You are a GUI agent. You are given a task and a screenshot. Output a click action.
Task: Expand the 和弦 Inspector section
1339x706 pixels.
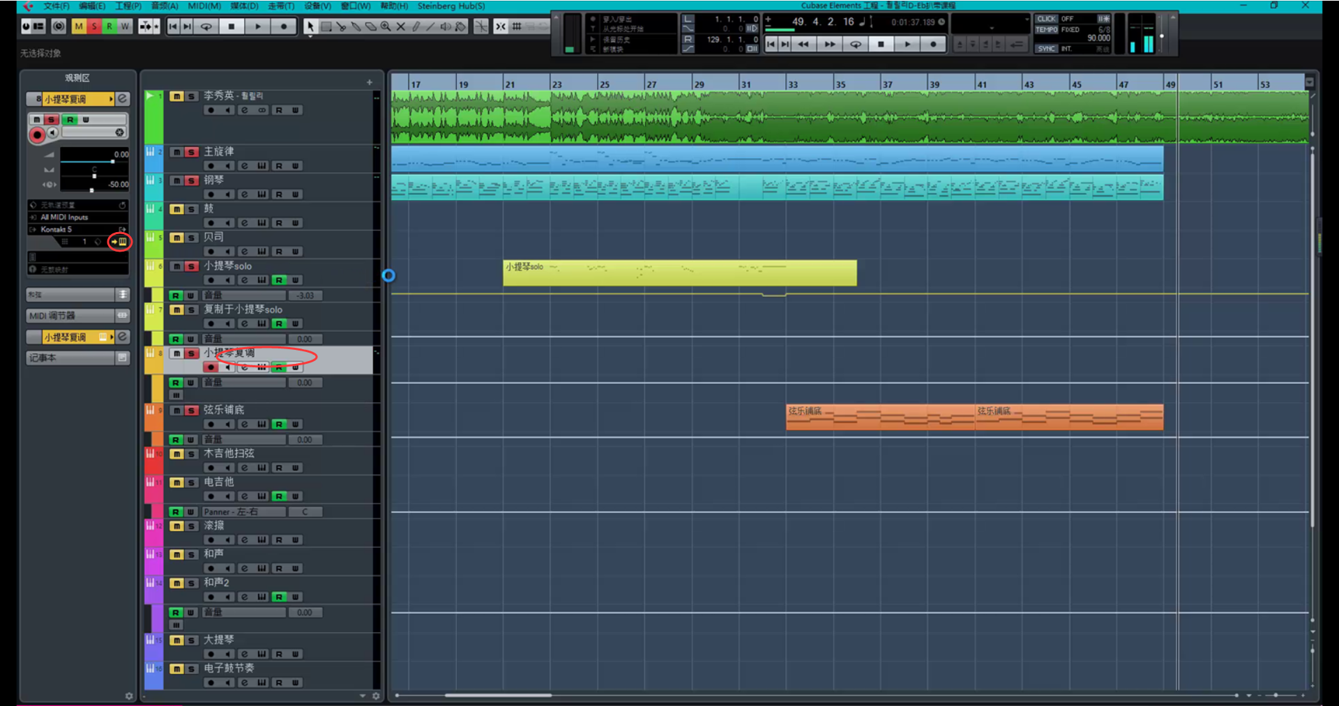[77, 295]
